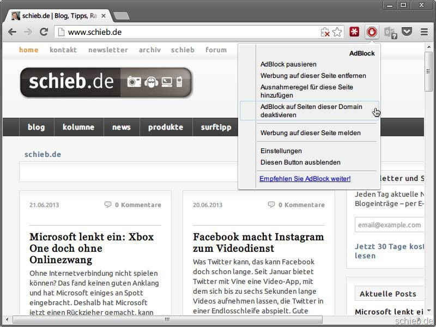
Task: Open AdBlock Einstellungen
Action: pos(281,151)
